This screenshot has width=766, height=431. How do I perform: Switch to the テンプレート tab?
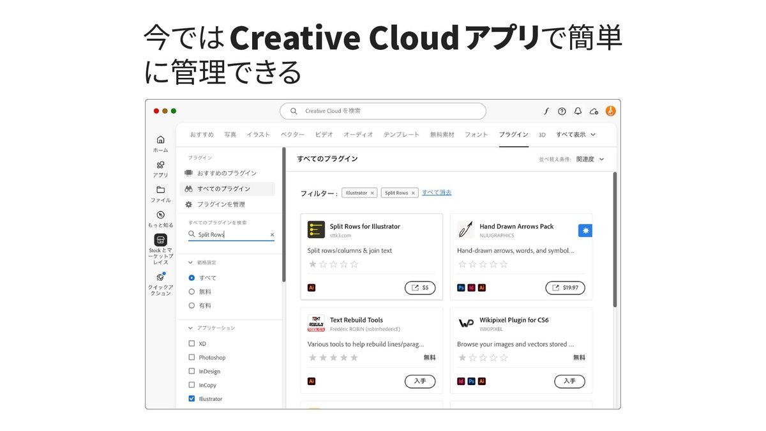pos(402,135)
